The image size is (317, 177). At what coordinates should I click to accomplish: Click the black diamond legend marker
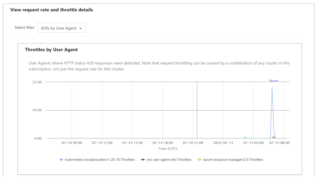[x=143, y=160]
